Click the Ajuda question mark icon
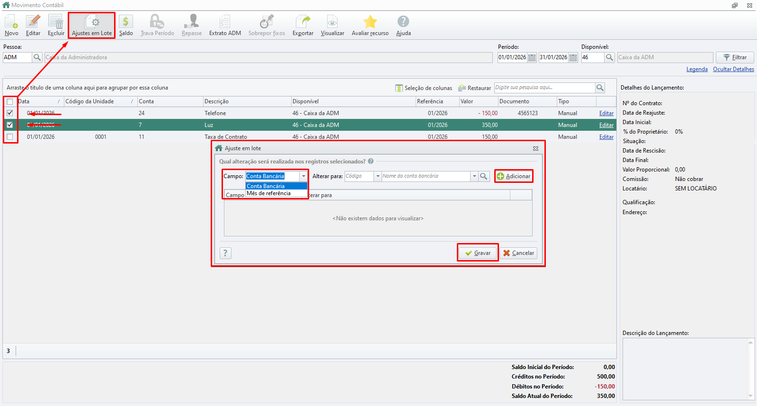Image resolution: width=757 pixels, height=406 pixels. (403, 22)
